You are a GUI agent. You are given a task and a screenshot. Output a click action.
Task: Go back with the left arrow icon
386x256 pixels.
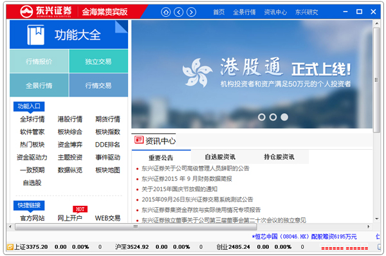point(178,12)
